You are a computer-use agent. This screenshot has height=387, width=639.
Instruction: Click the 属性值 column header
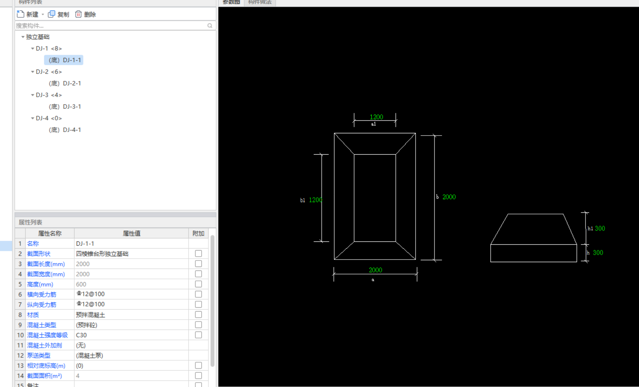point(131,233)
